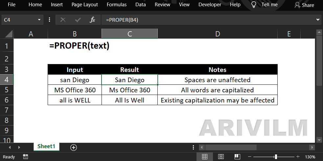Click the zoom in plus icon
Screen dimensions: 323x161
pos(298,157)
